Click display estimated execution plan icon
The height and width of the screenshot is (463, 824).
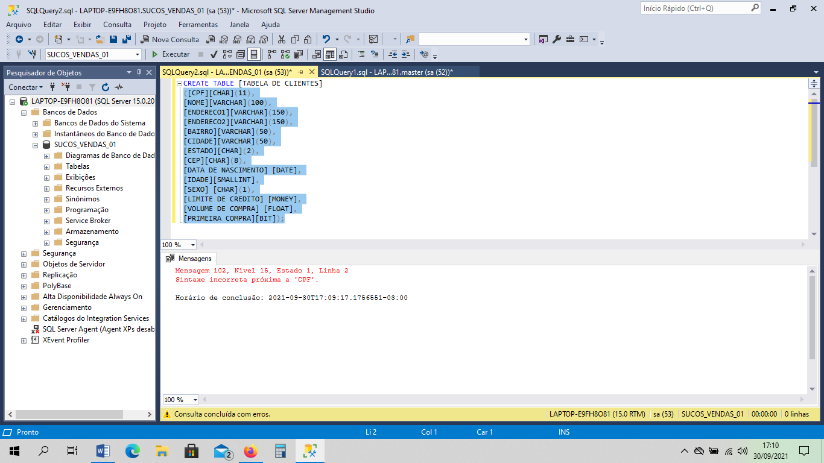pyautogui.click(x=227, y=54)
